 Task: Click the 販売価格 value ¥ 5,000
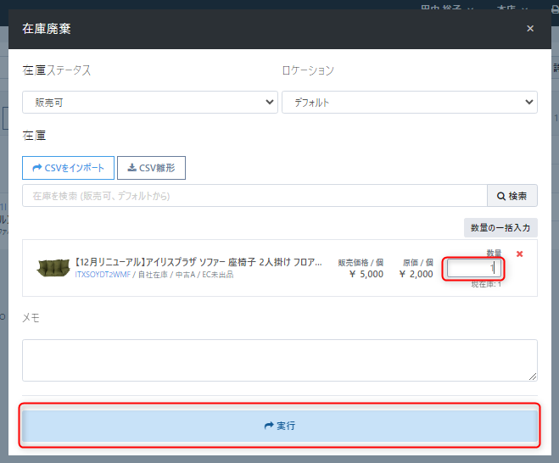pos(366,274)
